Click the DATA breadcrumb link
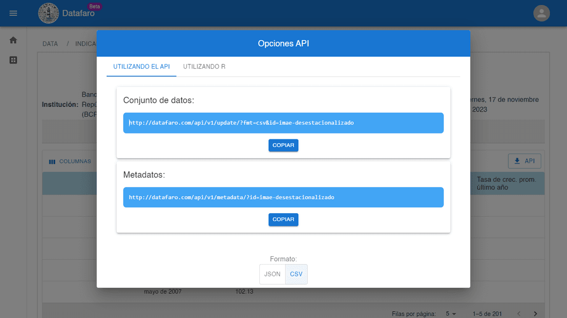 (50, 43)
